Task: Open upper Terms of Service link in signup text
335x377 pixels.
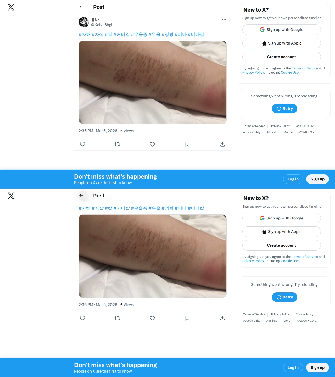Action: point(305,68)
